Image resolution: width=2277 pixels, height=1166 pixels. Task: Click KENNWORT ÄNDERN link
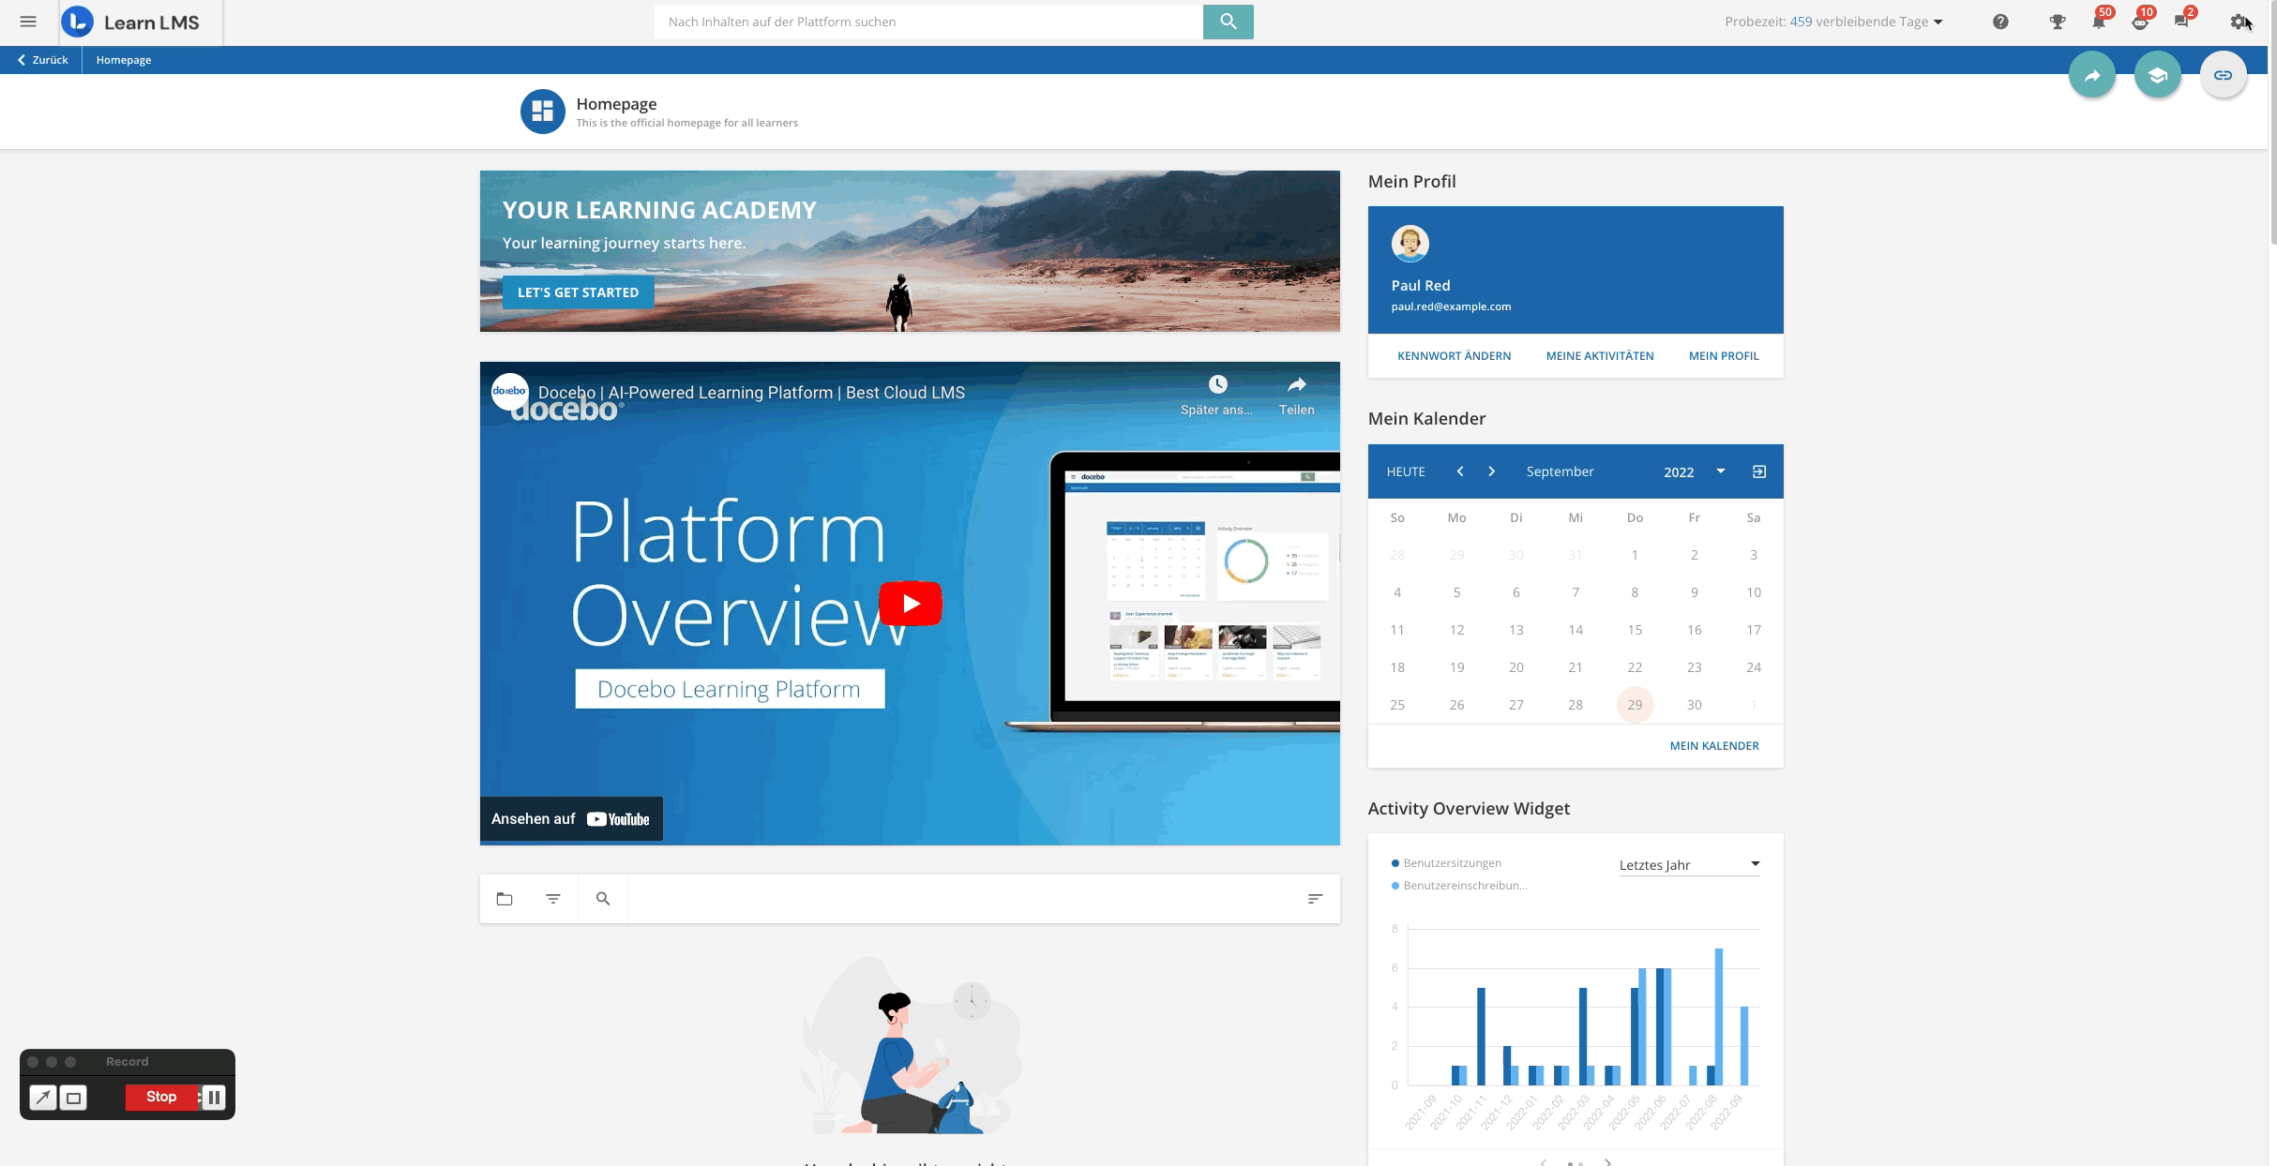pyautogui.click(x=1454, y=356)
